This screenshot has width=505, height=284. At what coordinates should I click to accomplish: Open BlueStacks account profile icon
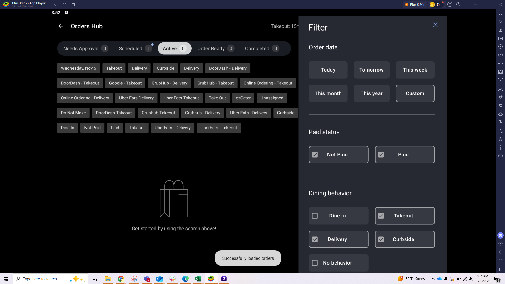point(450,4)
